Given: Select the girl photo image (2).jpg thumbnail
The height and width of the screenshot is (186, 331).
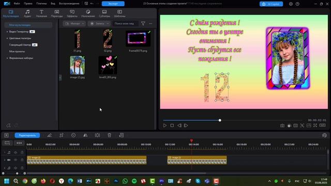Looking at the screenshot, I should pyautogui.click(x=78, y=65).
